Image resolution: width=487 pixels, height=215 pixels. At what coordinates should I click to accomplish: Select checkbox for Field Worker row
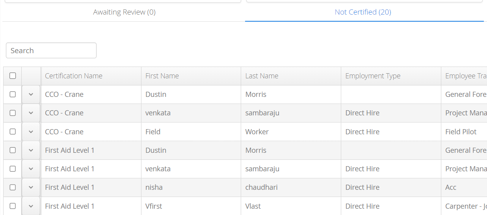coord(13,132)
